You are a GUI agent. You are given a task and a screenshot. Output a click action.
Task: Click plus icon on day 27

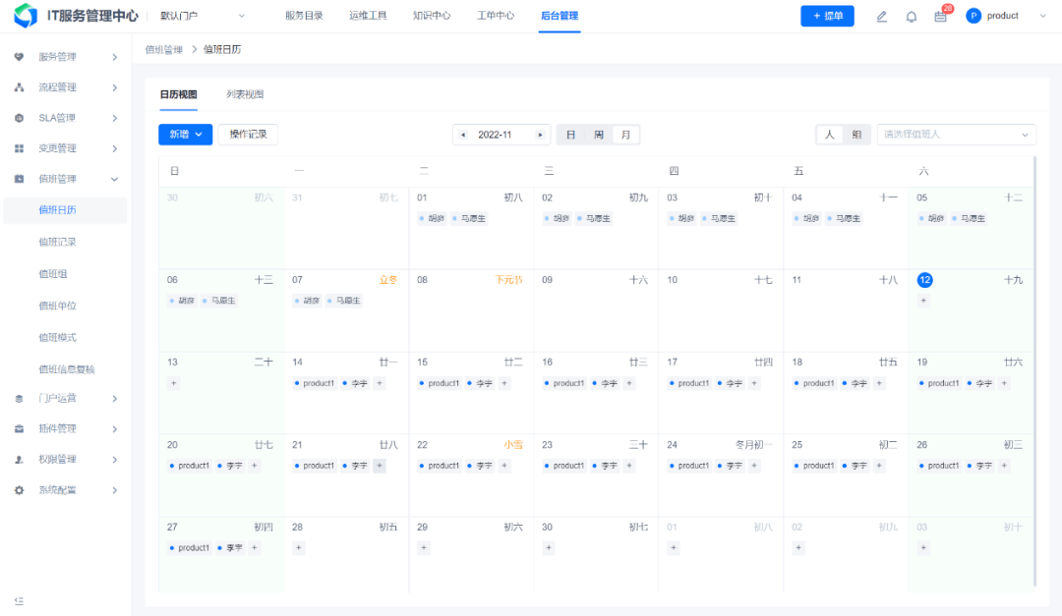click(x=255, y=547)
